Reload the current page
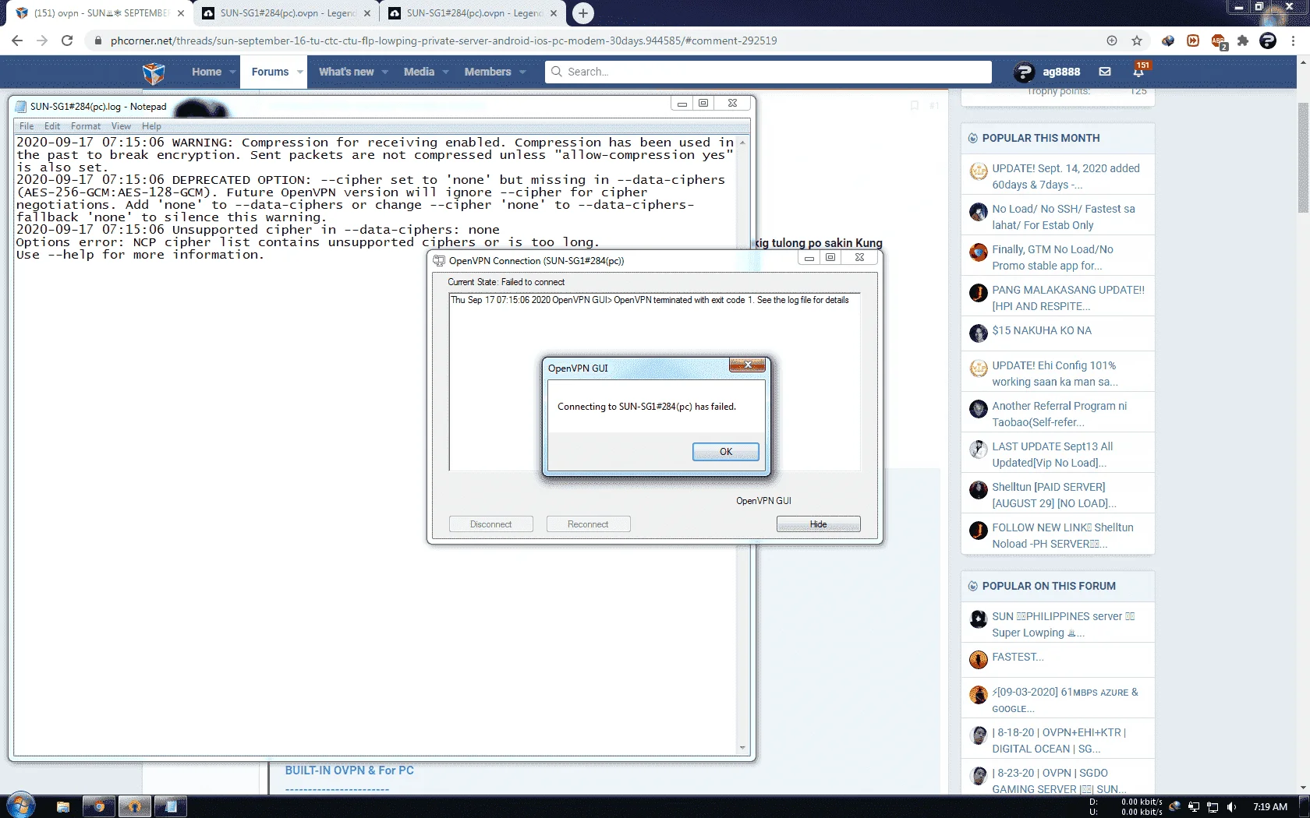Viewport: 1310px width, 818px height. pos(67,41)
